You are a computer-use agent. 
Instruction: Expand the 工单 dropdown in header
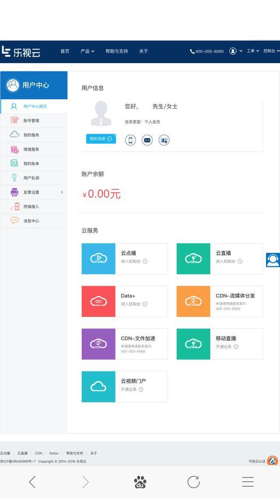point(253,51)
